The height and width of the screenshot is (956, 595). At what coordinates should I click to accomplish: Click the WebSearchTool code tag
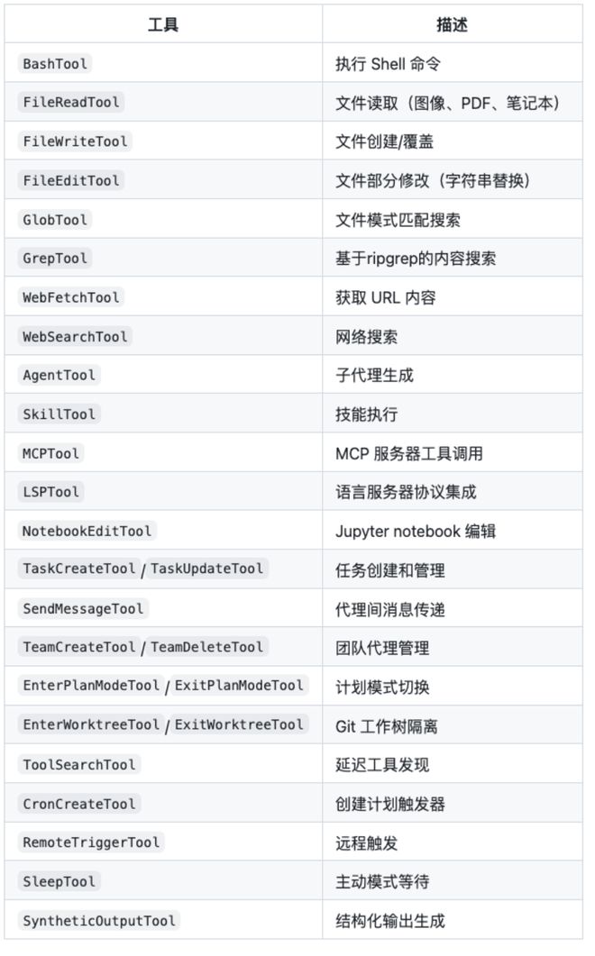76,337
